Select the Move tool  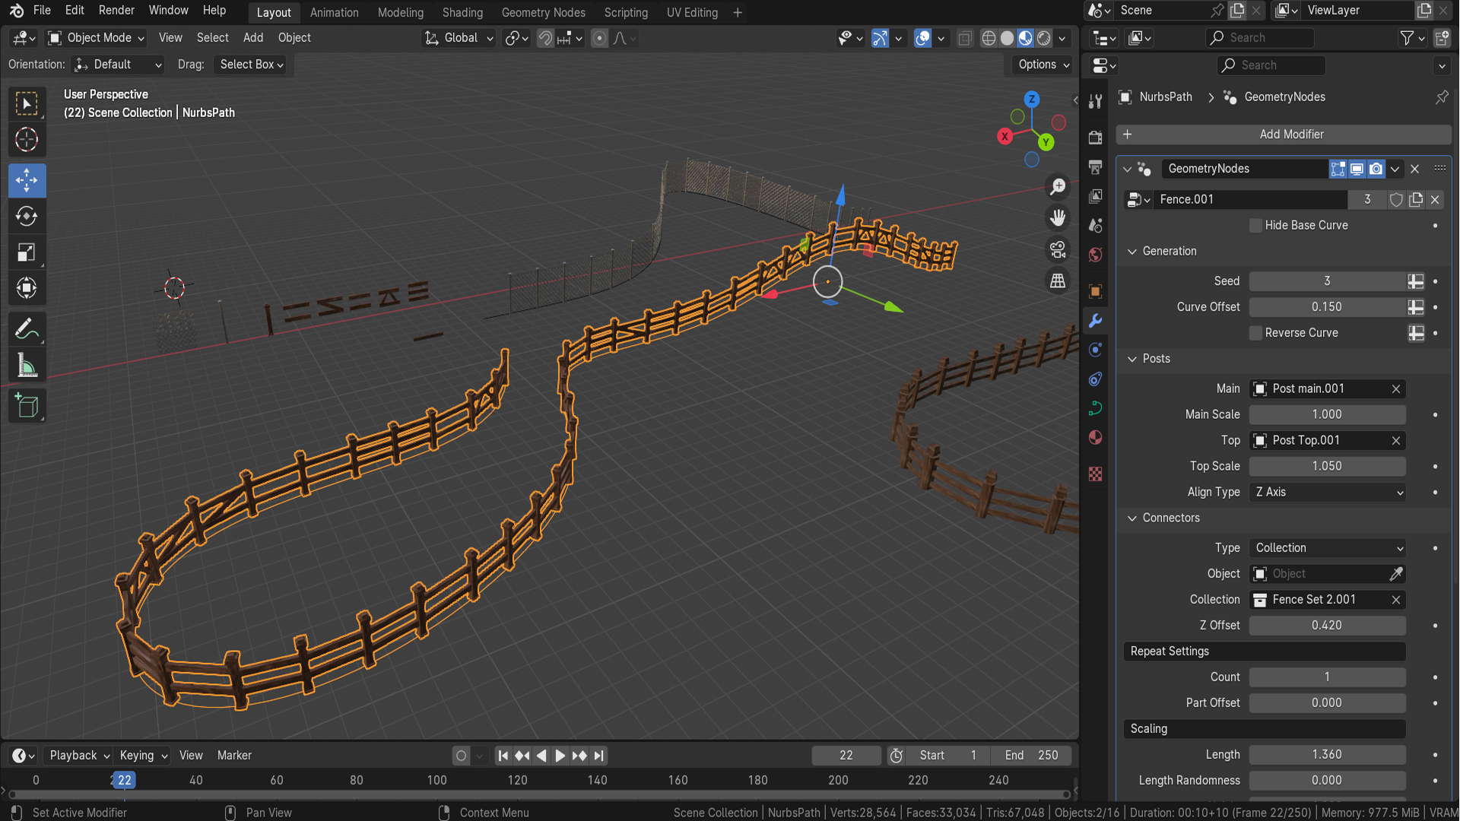pos(27,180)
